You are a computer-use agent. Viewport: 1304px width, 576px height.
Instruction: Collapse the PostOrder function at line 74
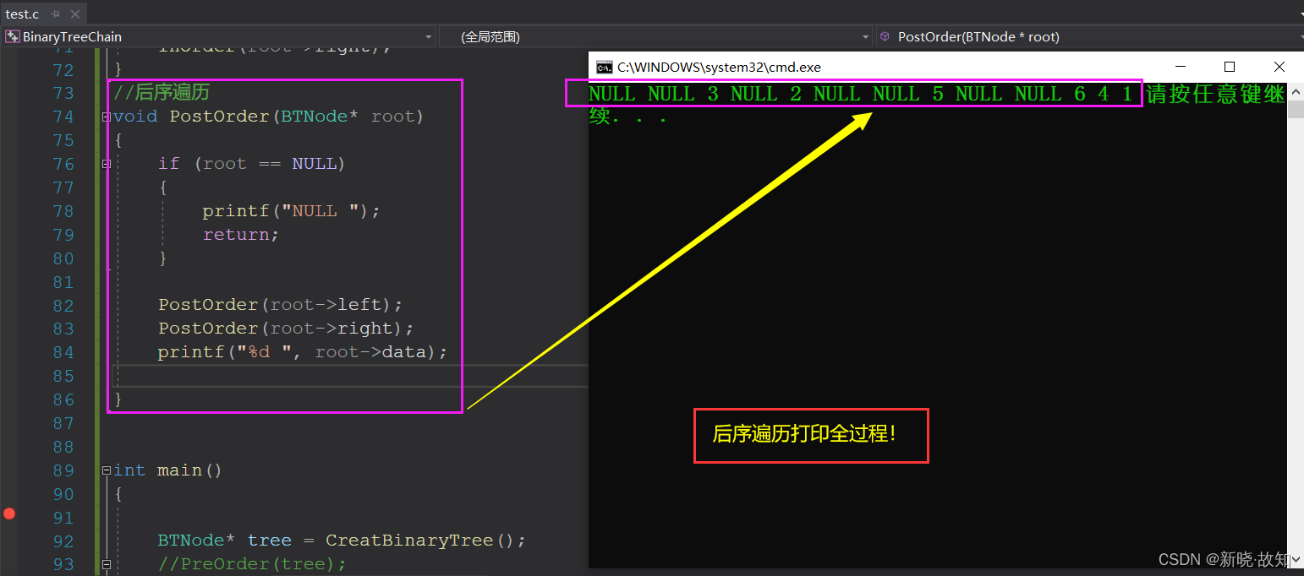[105, 116]
